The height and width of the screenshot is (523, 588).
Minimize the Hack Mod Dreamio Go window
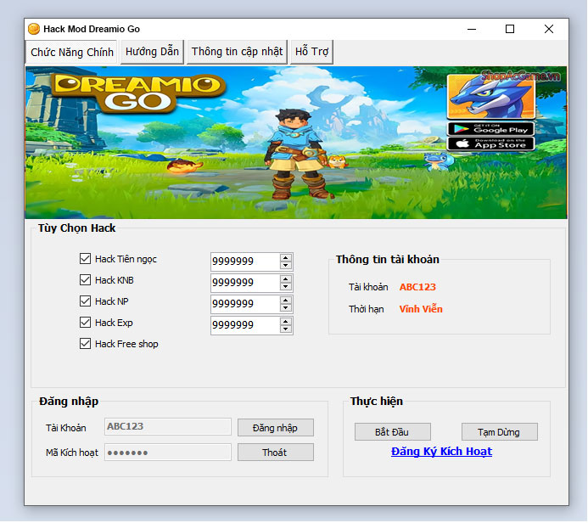tap(472, 29)
